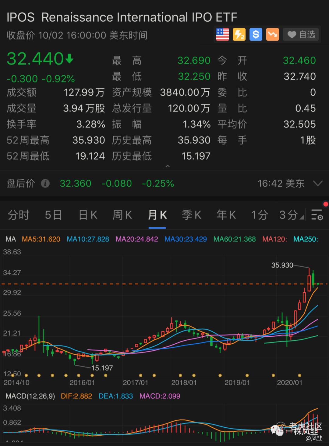Image resolution: width=329 pixels, height=446 pixels.
Task: Tap the blue dollar sign icon
Action: [x=256, y=34]
